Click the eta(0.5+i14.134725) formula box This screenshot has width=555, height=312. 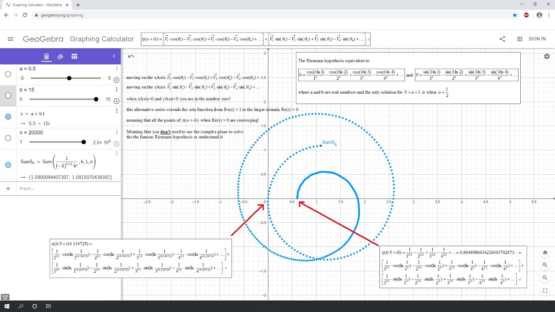[x=140, y=258]
